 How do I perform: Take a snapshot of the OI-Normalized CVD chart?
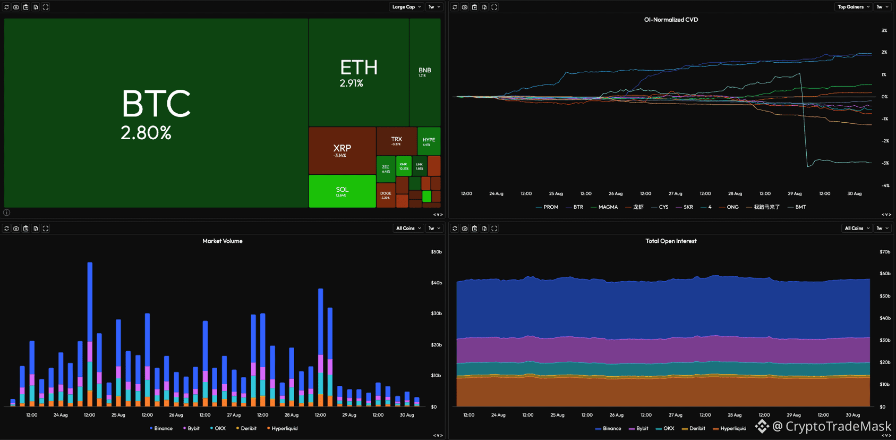[x=464, y=7]
